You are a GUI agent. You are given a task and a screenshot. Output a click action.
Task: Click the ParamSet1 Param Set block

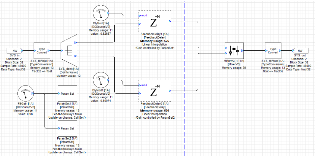coord(67,94)
